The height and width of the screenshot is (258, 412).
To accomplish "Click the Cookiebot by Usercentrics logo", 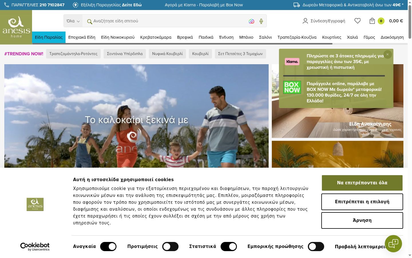I will (35, 247).
